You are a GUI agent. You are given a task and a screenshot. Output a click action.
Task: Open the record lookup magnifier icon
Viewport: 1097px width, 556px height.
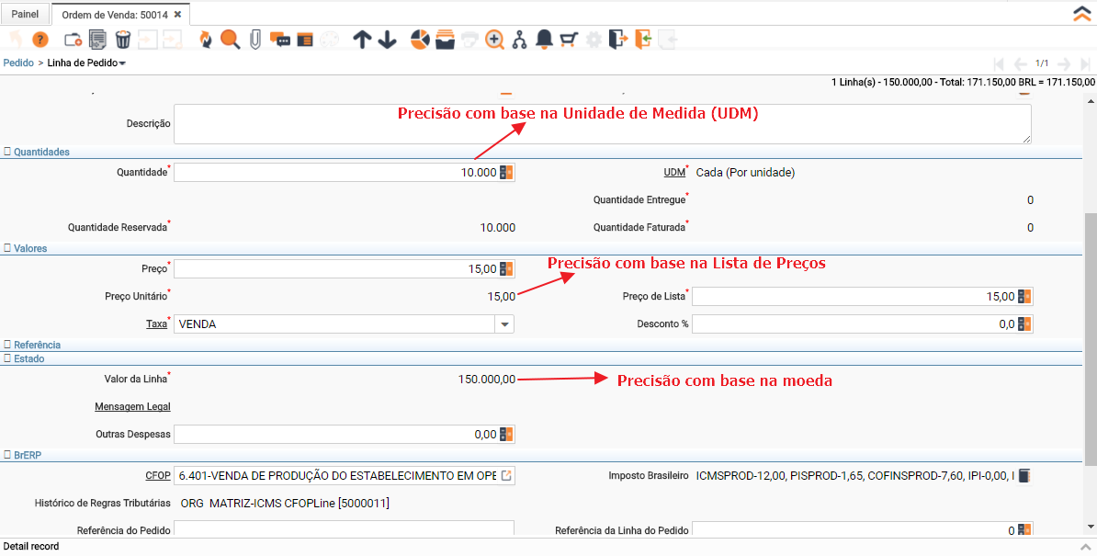click(x=229, y=40)
